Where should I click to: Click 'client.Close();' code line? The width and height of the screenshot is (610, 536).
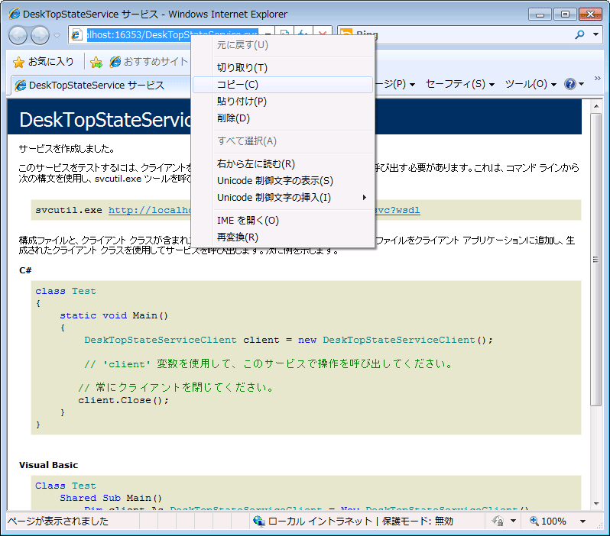point(123,400)
